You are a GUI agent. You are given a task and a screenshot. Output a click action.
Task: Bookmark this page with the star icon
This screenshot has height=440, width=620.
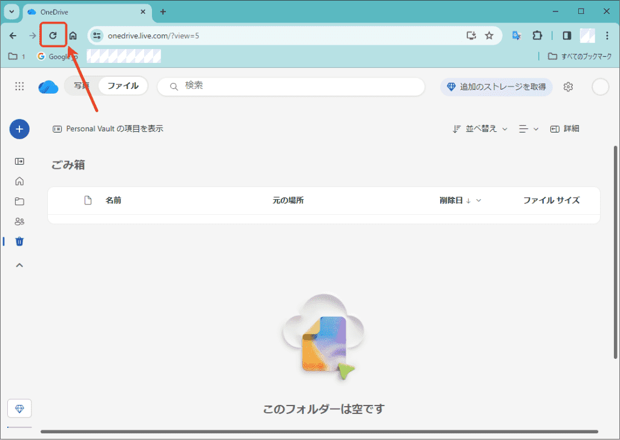[489, 36]
